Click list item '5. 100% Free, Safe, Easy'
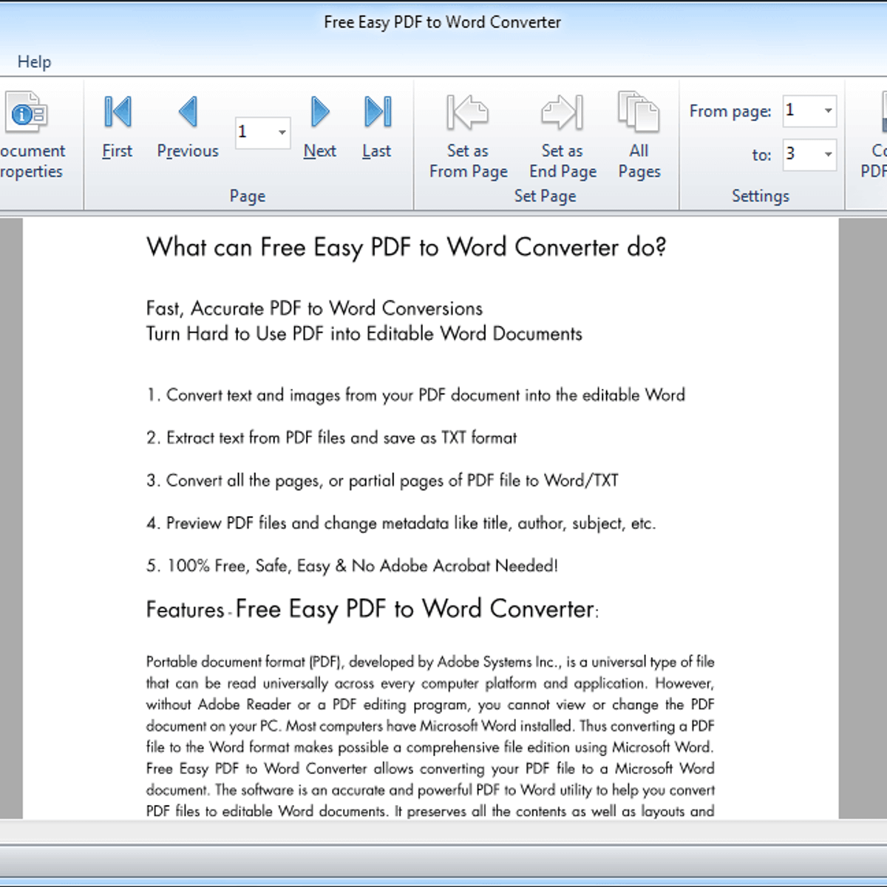Image resolution: width=887 pixels, height=887 pixels. pos(353,566)
